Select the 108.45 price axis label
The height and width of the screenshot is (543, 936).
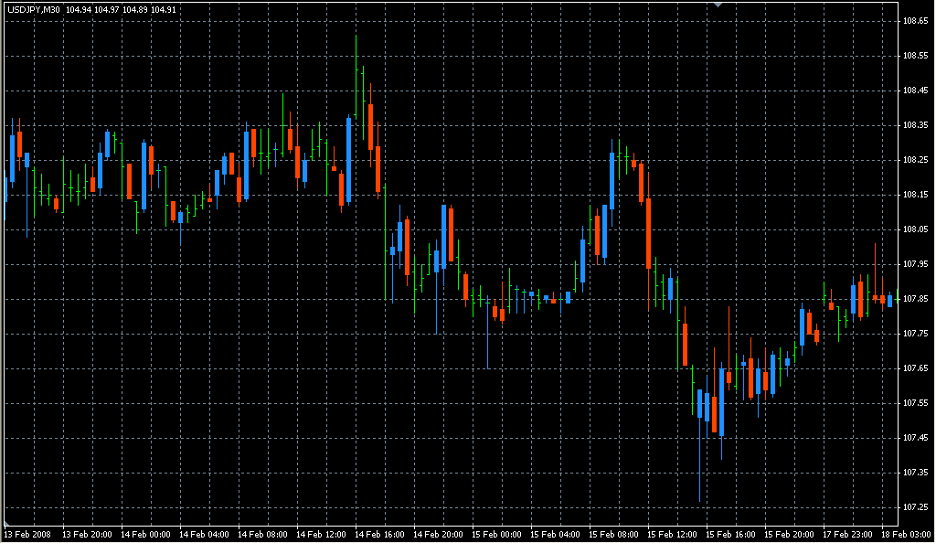coord(915,90)
